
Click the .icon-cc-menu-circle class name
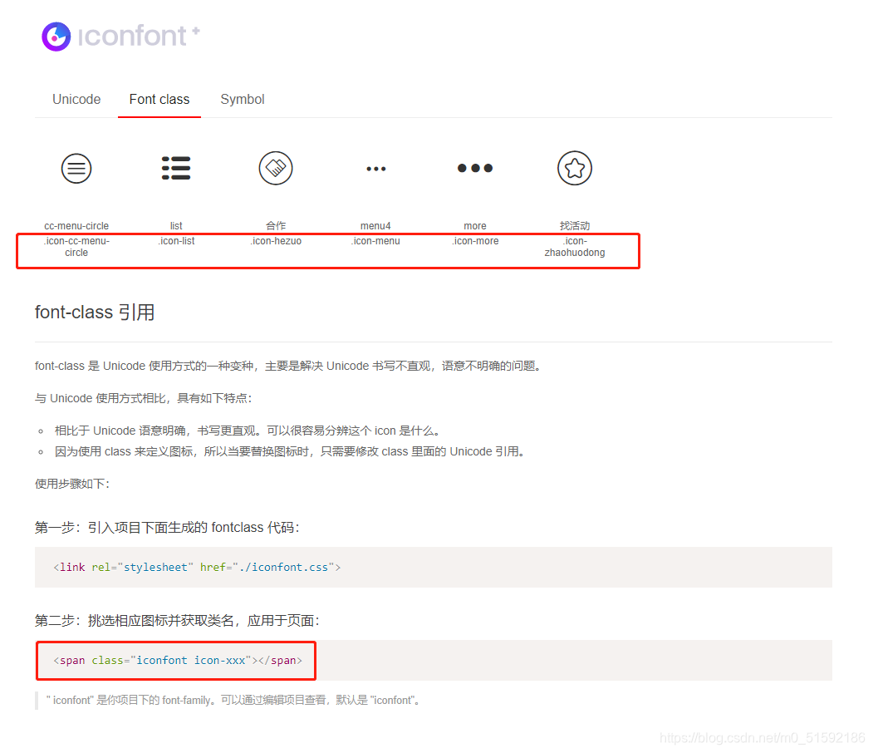[76, 246]
